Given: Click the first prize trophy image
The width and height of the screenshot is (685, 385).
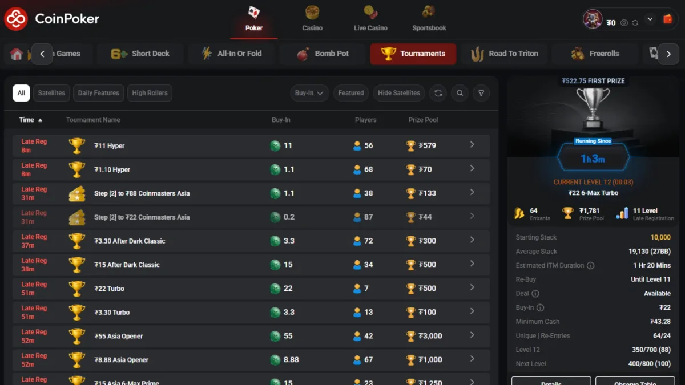Looking at the screenshot, I should point(593,108).
